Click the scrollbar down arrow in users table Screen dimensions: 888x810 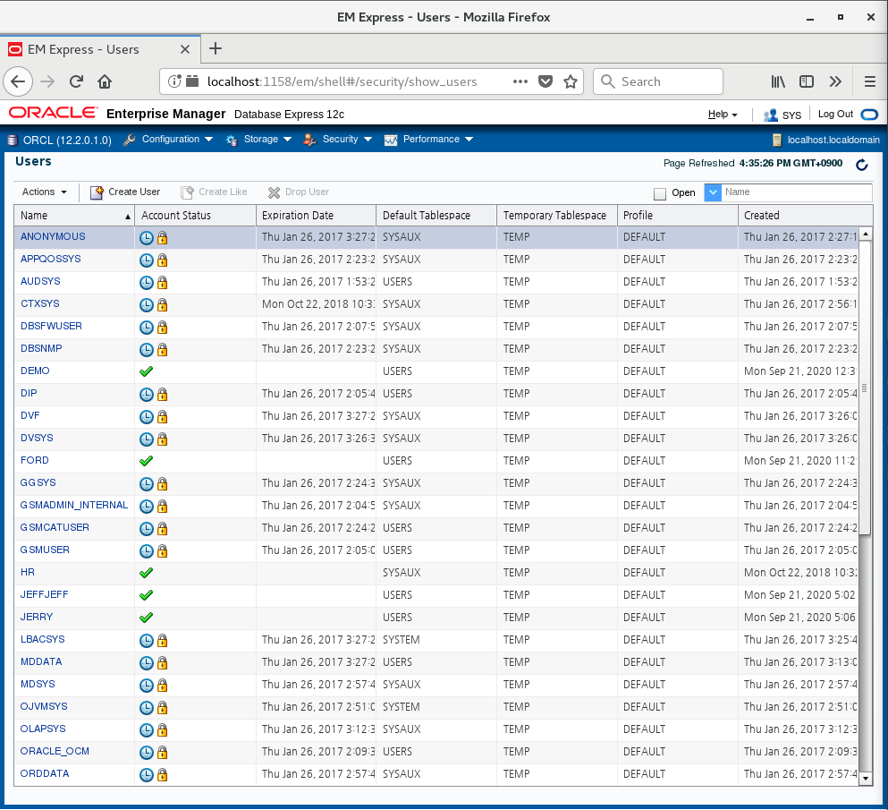click(x=865, y=779)
